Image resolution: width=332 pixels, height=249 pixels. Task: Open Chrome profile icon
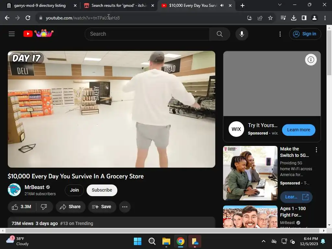pos(314,18)
